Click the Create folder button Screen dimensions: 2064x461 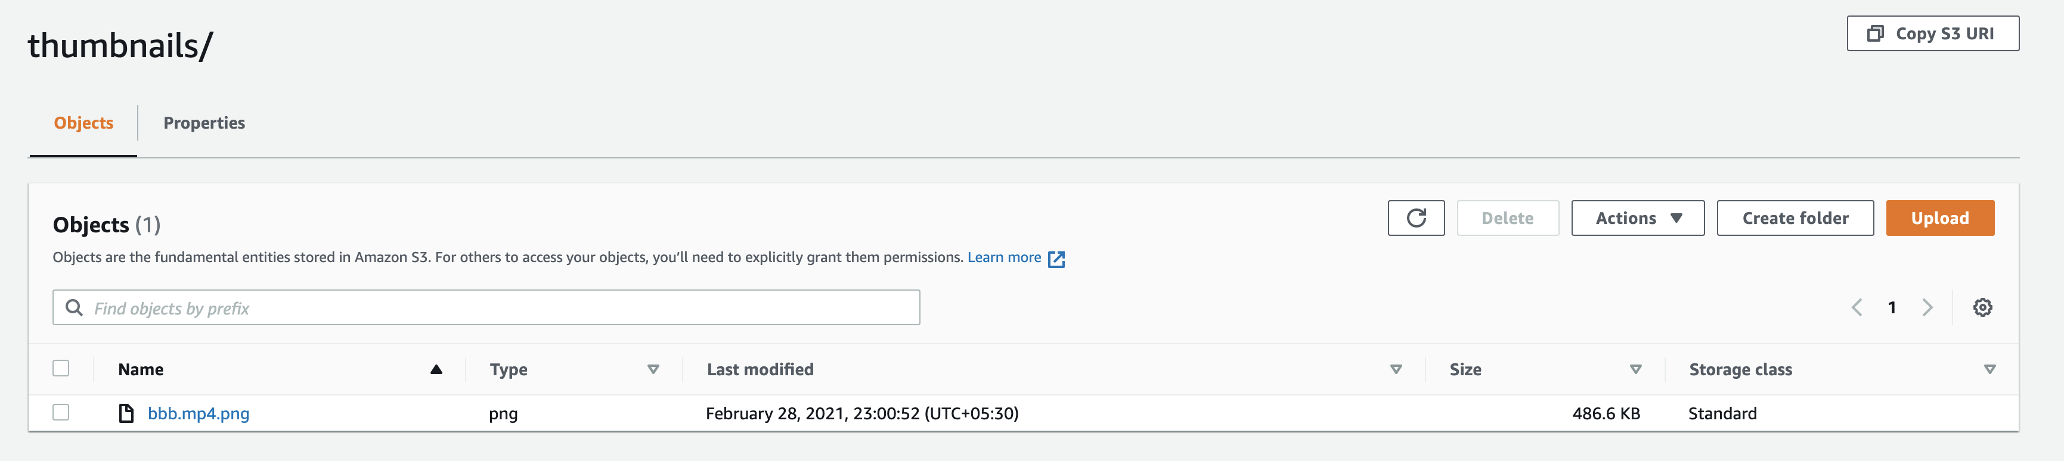(x=1795, y=218)
